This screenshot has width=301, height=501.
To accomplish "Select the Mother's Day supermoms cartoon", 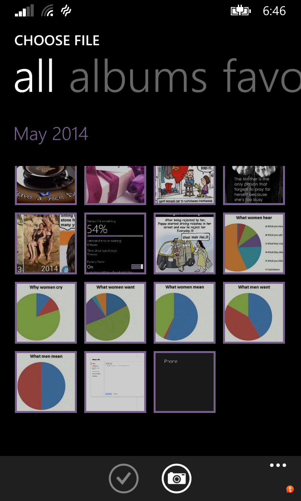I will click(x=185, y=185).
